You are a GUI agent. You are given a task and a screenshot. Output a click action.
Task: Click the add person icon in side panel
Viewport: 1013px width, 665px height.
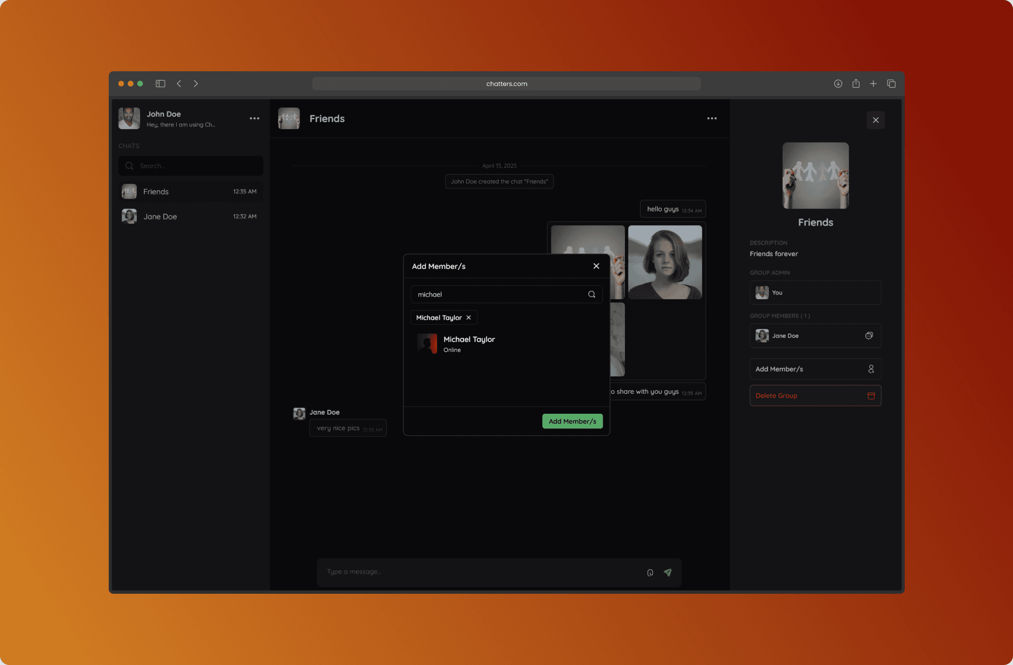tap(871, 369)
